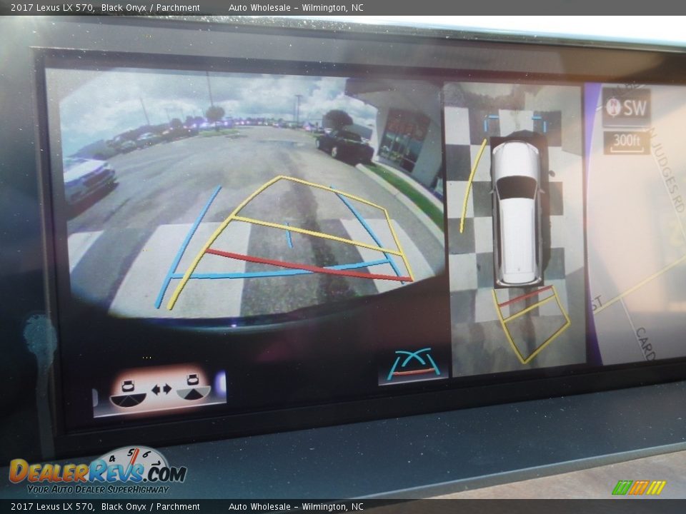Click bottom 'Auto Wholesale - Wilmington, NC' text

(x=296, y=507)
